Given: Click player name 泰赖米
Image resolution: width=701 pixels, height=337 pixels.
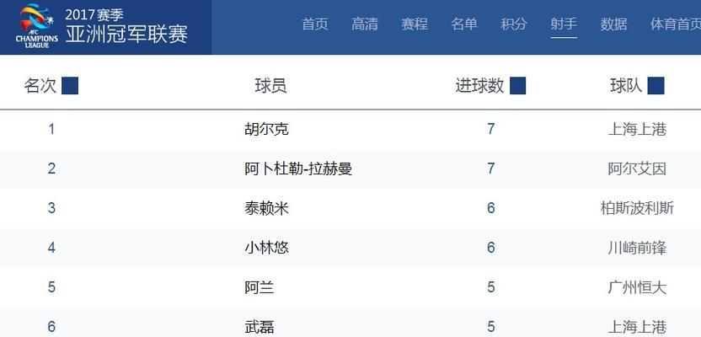Looking at the screenshot, I should coord(266,208).
